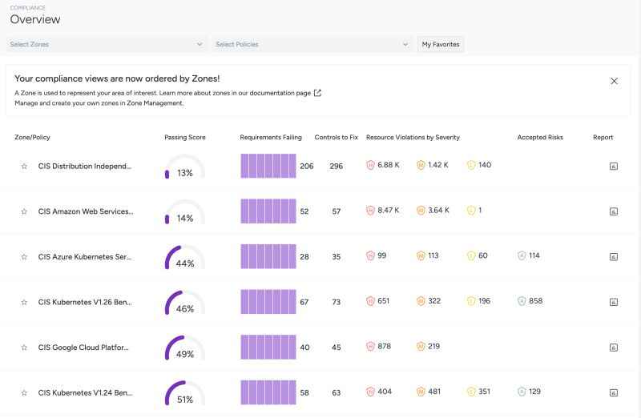This screenshot has height=418, width=641.
Task: Open the Select Policies dropdown
Action: (x=312, y=45)
